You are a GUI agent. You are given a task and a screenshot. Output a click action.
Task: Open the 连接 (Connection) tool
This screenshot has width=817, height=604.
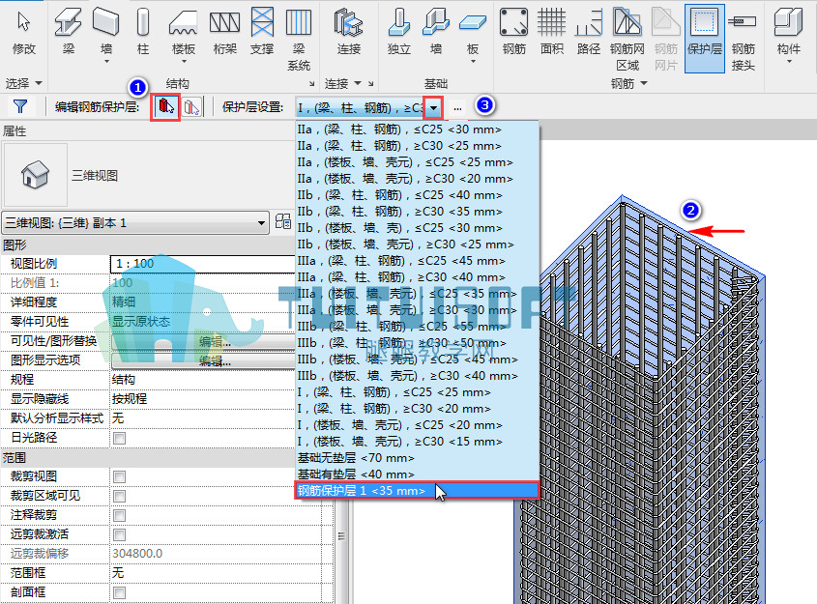[349, 32]
